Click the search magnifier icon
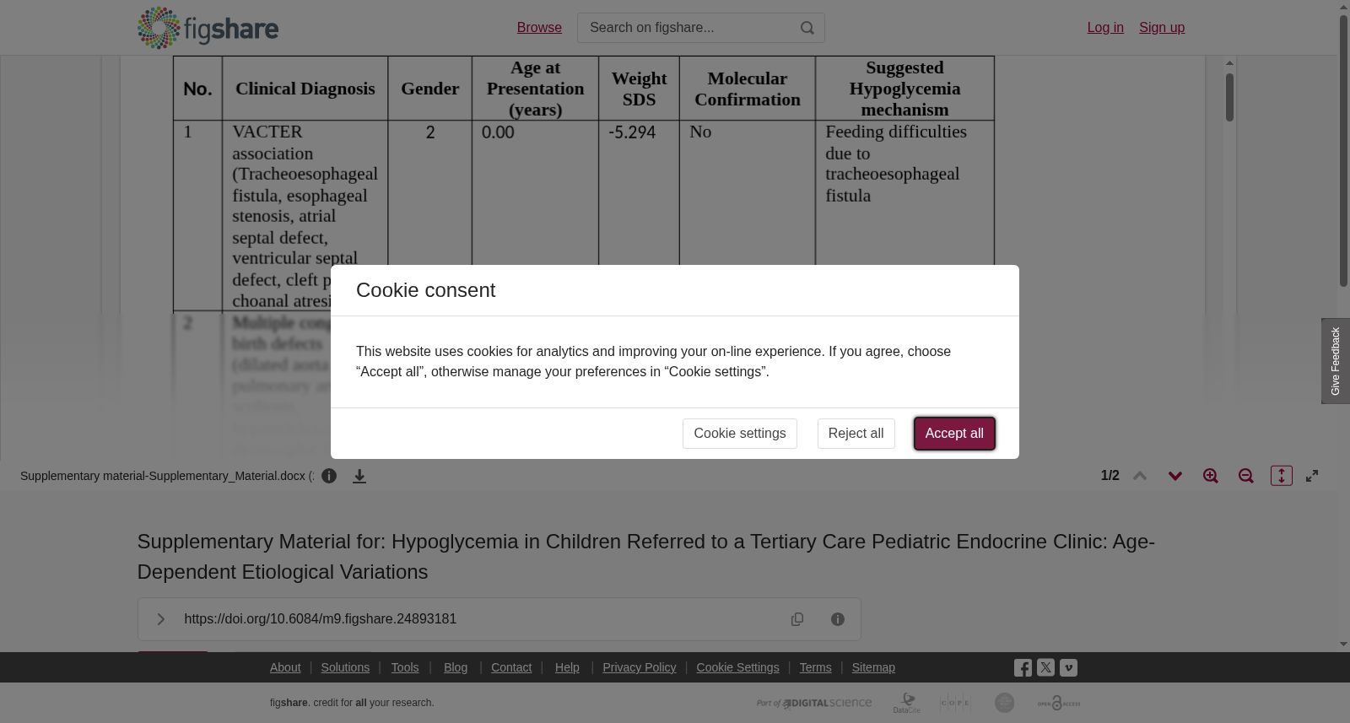 (807, 28)
